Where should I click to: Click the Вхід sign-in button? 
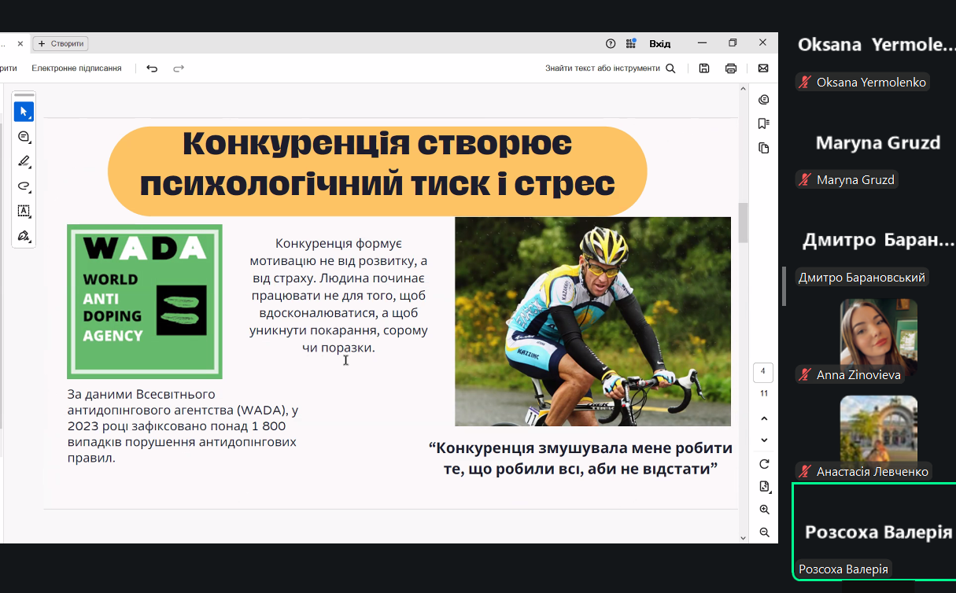659,44
